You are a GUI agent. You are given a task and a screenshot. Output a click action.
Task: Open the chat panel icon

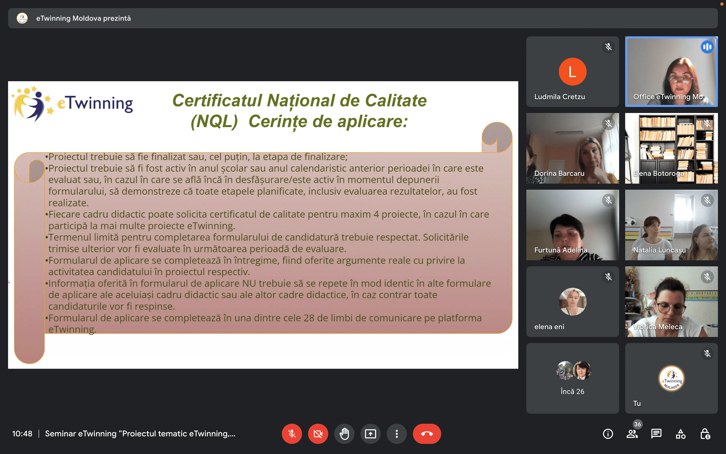tap(656, 434)
